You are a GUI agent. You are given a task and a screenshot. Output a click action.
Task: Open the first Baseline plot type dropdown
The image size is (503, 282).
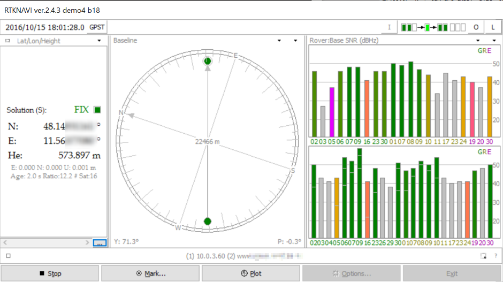tap(279, 41)
